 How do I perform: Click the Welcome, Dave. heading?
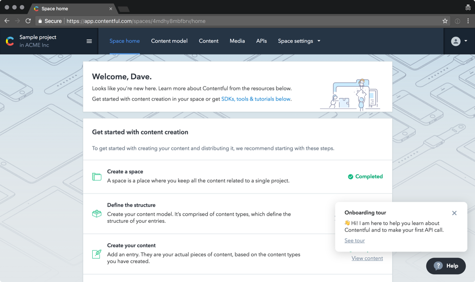pyautogui.click(x=122, y=77)
